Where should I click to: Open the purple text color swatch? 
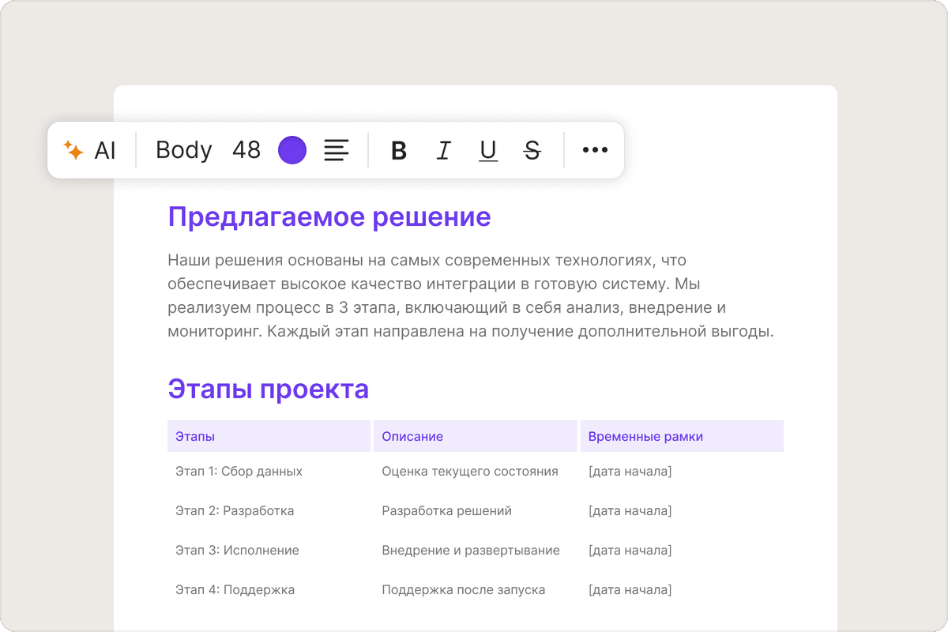pos(292,149)
